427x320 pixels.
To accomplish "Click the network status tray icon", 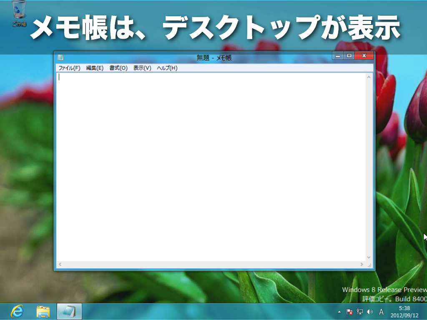I will tap(360, 312).
